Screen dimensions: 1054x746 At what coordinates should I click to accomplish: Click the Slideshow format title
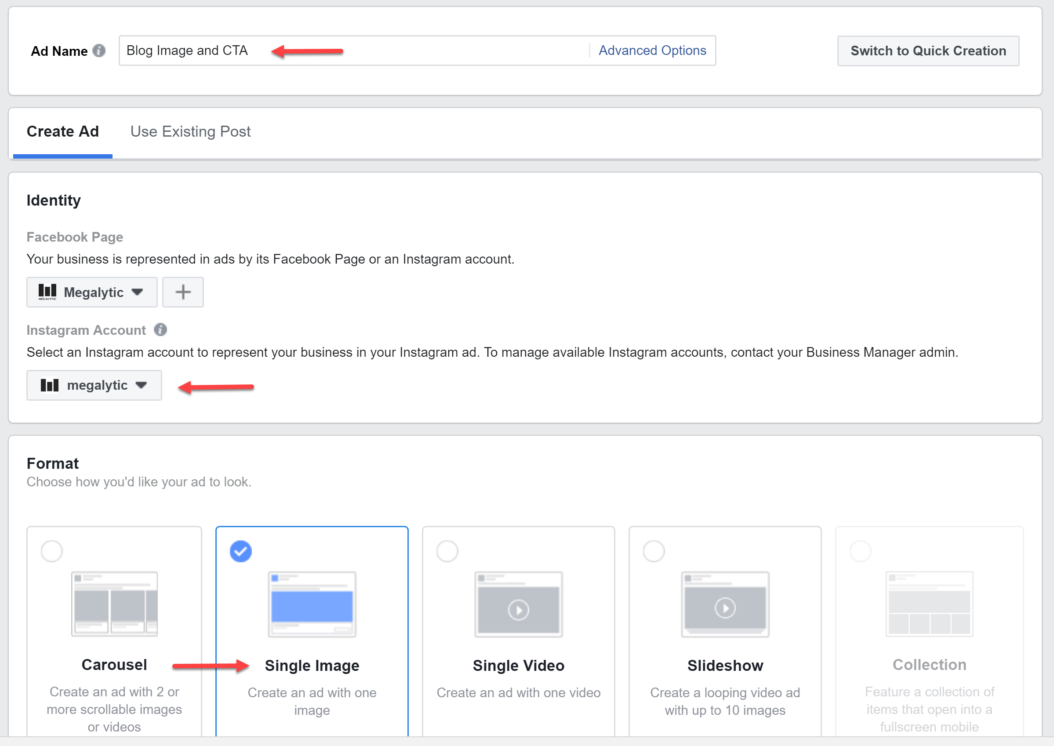(x=725, y=665)
